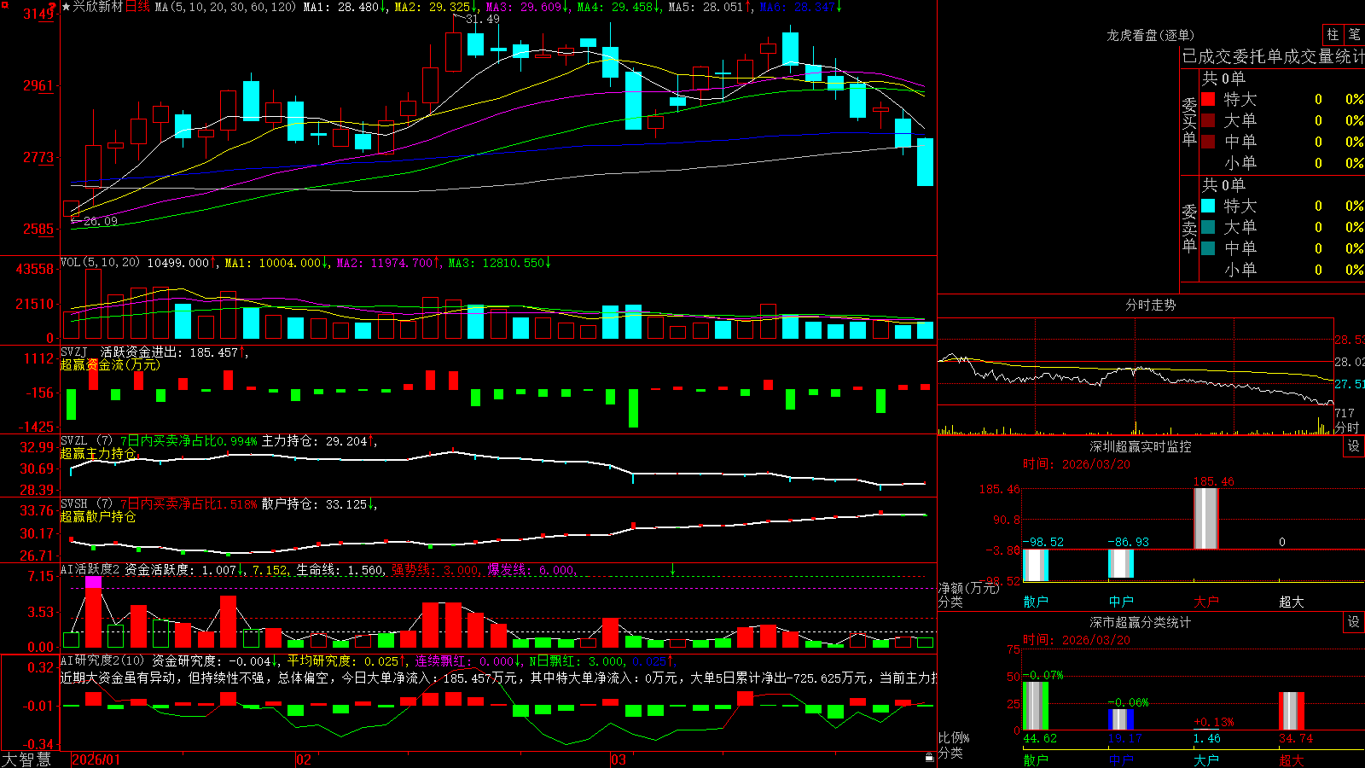Click the 分时 label on intraday chart

(x=1346, y=428)
